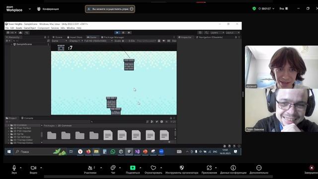318x179 pixels.
Task: Switch to the Package Manager tab
Action: [x=112, y=37]
